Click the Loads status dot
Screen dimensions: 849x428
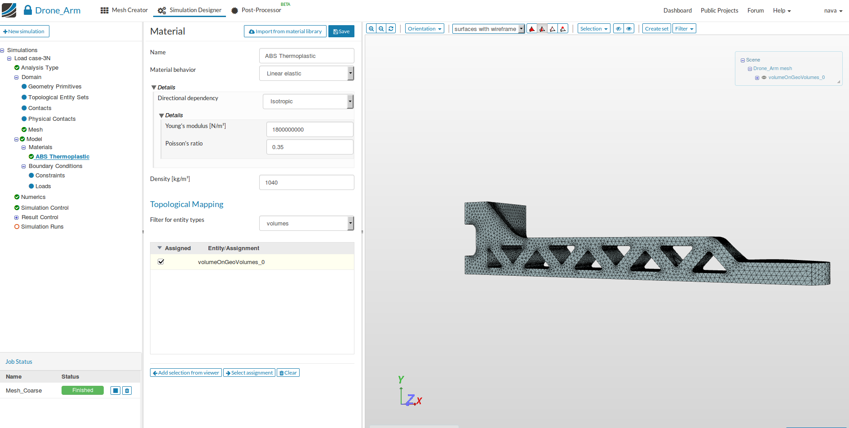tap(31, 186)
